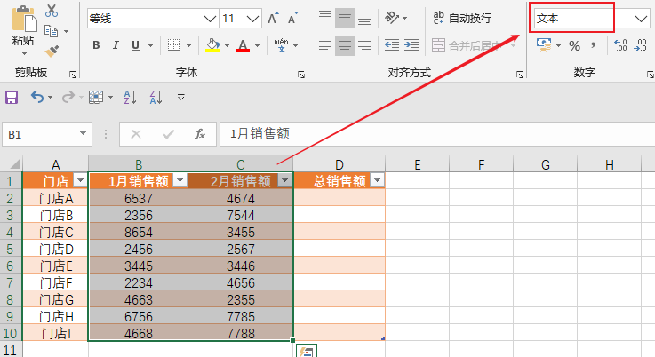
Task: Center text horizontally
Action: tap(345, 45)
